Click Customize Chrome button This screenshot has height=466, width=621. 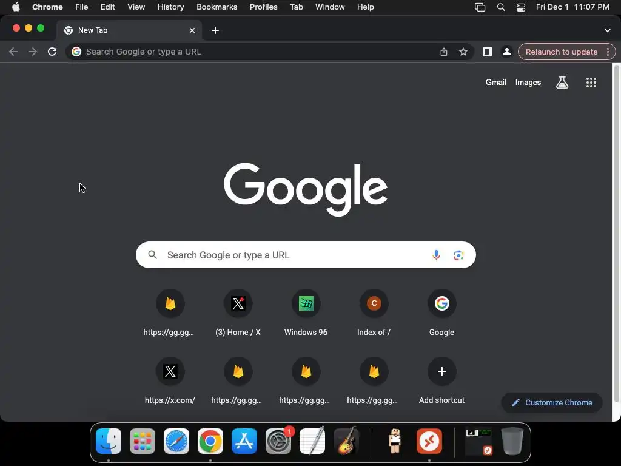pos(552,403)
